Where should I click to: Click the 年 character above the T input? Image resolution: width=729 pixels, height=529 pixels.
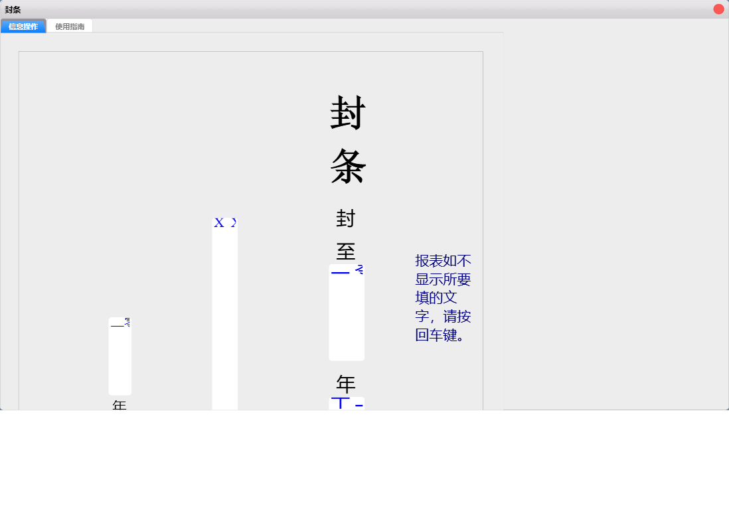coord(346,384)
